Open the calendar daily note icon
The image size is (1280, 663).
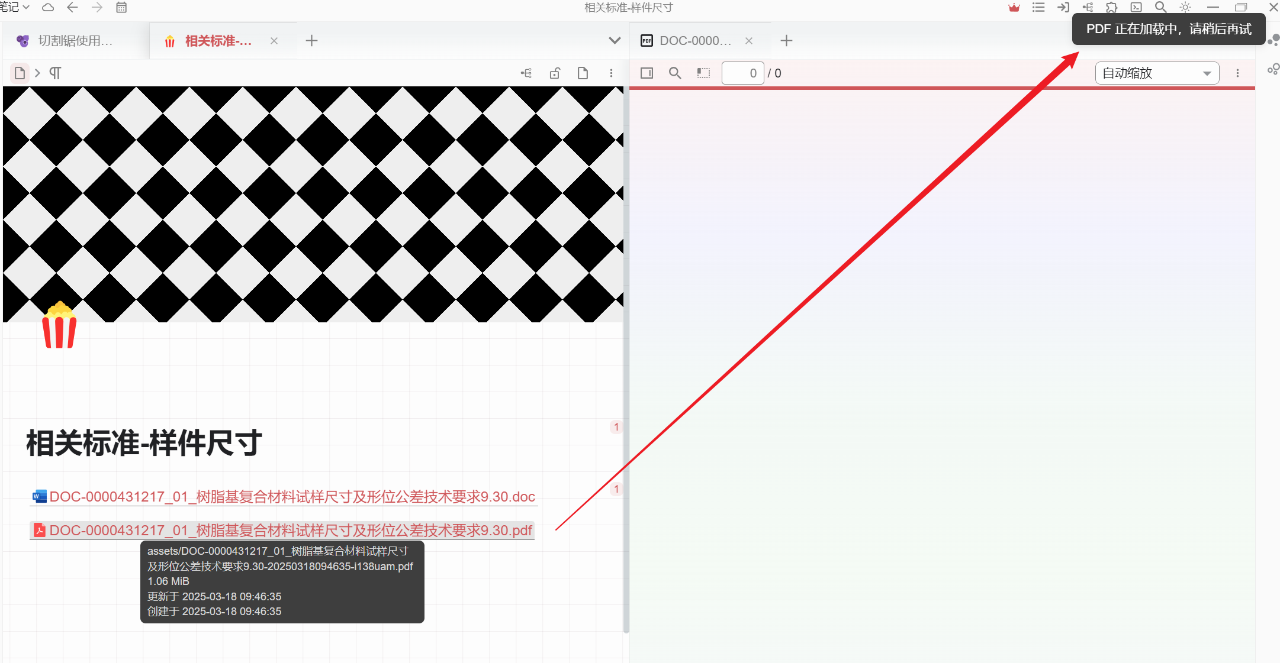click(121, 8)
